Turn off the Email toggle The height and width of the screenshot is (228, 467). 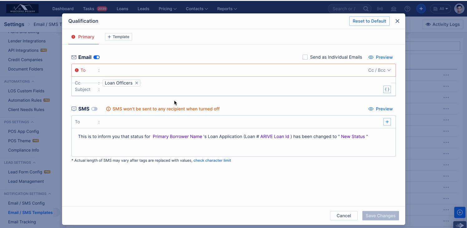coord(96,57)
